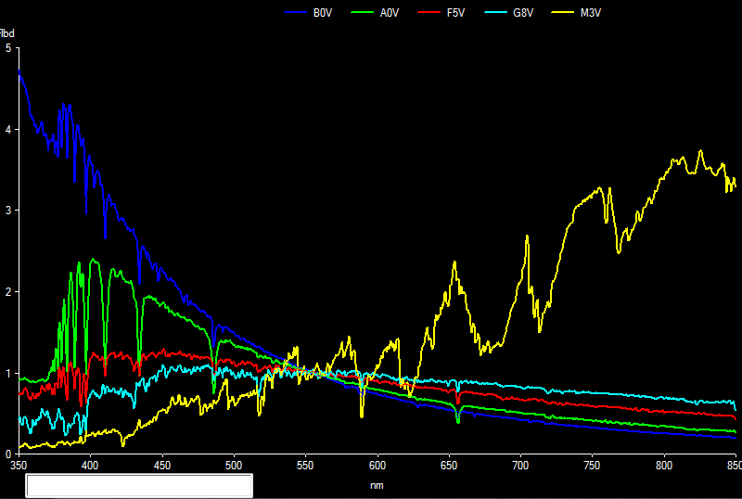
Task: Select the G8V legend label
Action: [x=523, y=13]
